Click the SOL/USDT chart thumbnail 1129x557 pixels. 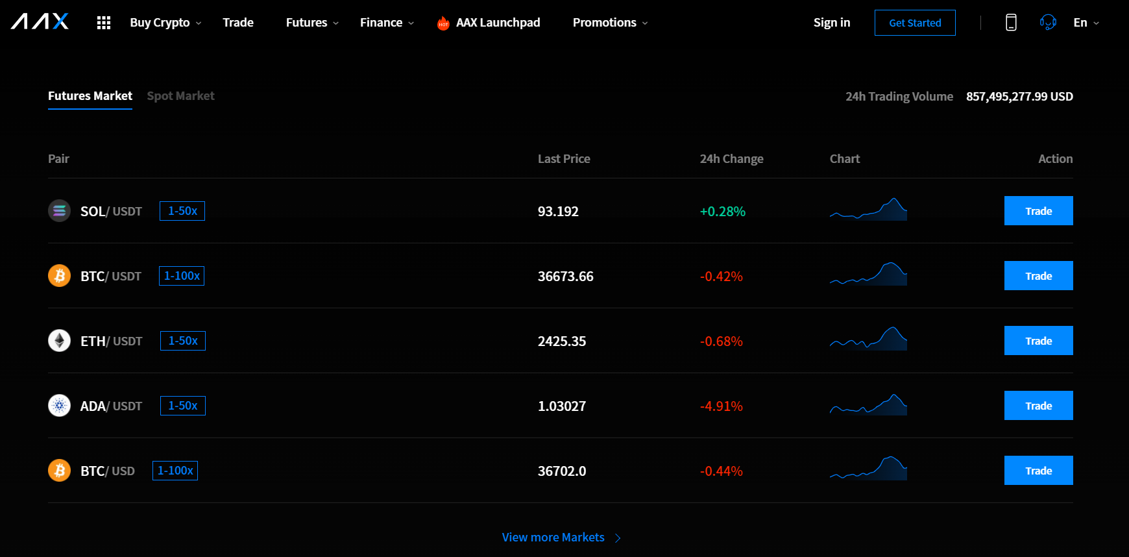[x=868, y=209]
